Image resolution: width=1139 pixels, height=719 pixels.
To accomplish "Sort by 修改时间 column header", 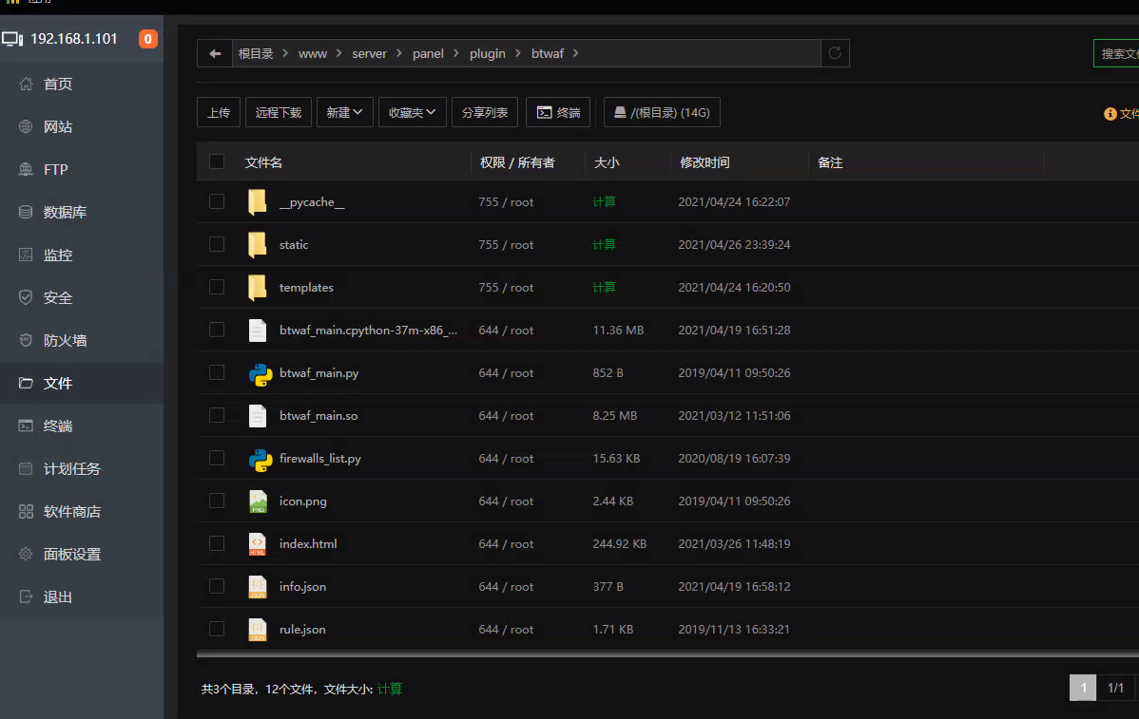I will coord(705,162).
